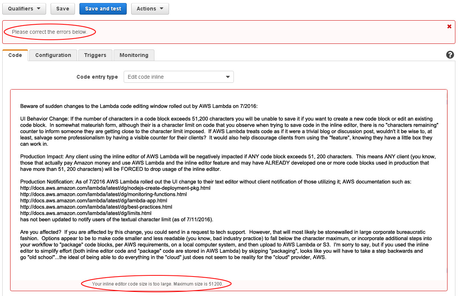Screen dimensions: 458x296
Task: Click the nodejs-create-deployment-pkg.html URL line
Action: 115,188
